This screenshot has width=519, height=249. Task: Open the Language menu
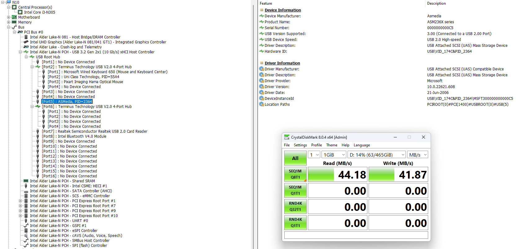[x=362, y=145]
